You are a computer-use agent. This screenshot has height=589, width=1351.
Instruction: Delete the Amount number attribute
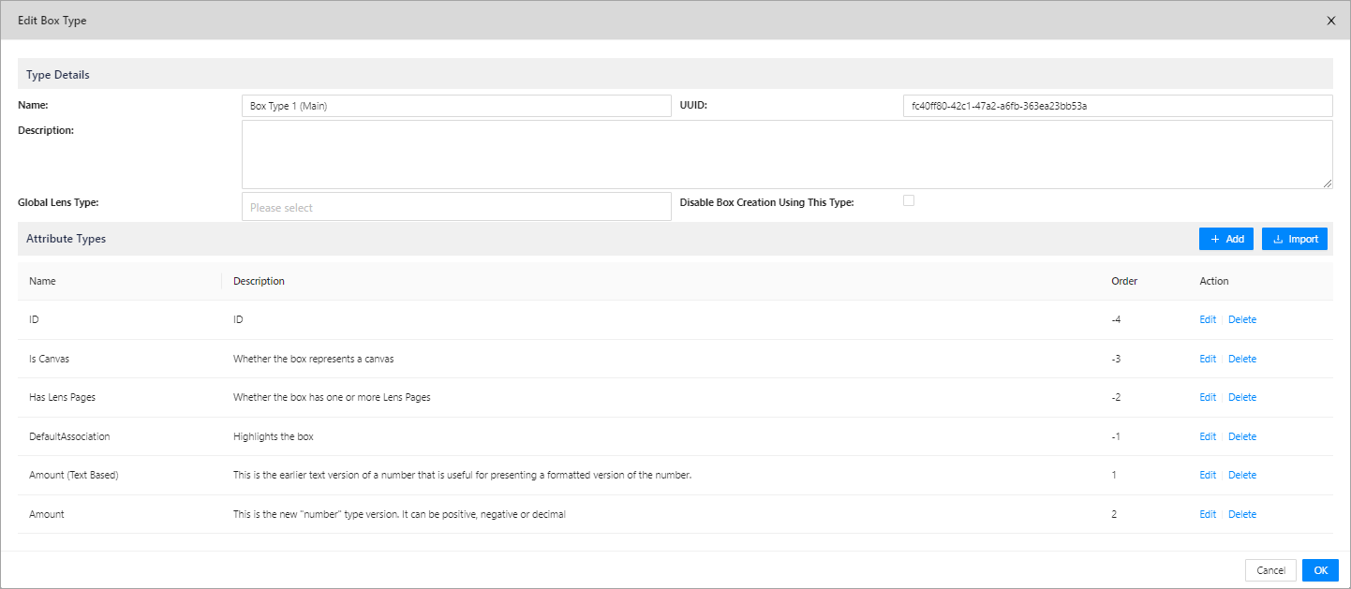(x=1241, y=514)
